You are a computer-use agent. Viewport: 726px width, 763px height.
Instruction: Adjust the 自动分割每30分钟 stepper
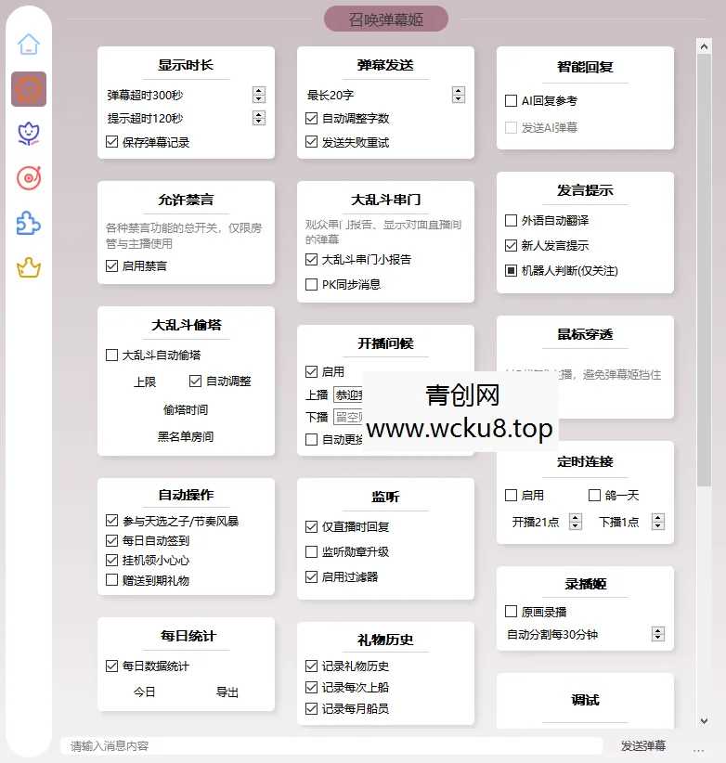658,634
